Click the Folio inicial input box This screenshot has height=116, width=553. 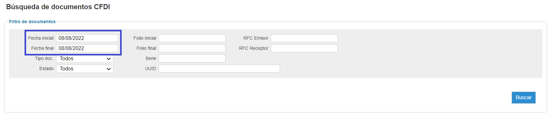click(192, 38)
